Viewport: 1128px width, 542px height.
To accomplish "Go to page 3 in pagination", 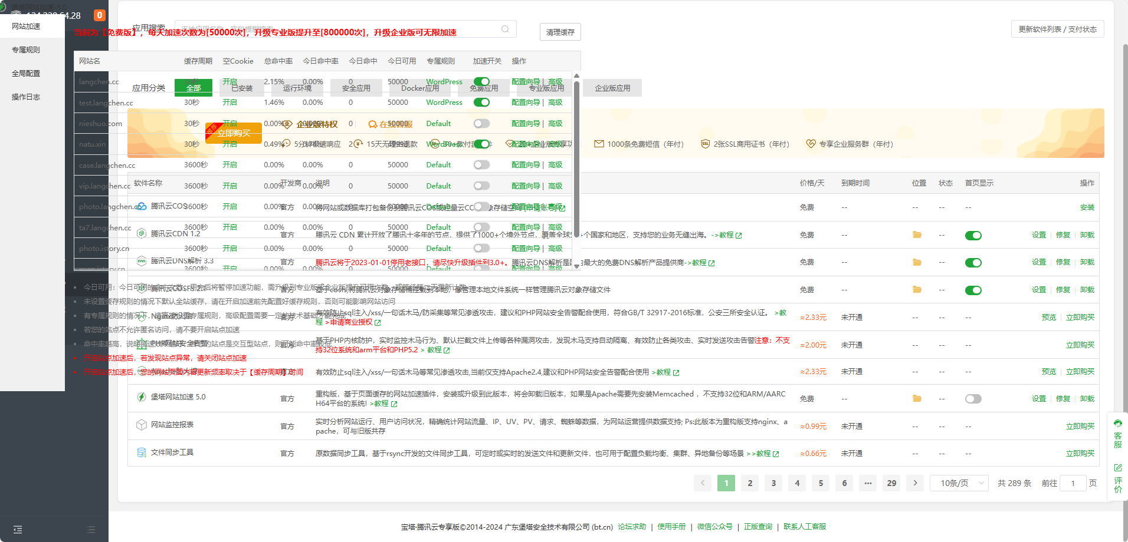I will pyautogui.click(x=773, y=483).
